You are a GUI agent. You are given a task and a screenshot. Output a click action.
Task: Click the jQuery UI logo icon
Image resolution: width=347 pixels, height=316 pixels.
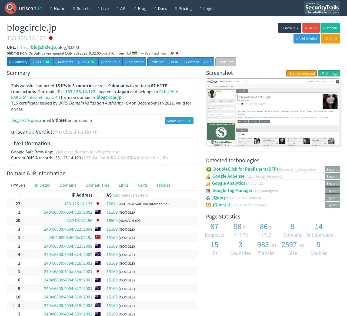pos(208,205)
